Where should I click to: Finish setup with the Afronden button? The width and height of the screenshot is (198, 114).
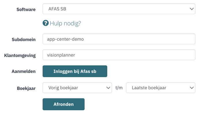pyautogui.click(x=64, y=104)
